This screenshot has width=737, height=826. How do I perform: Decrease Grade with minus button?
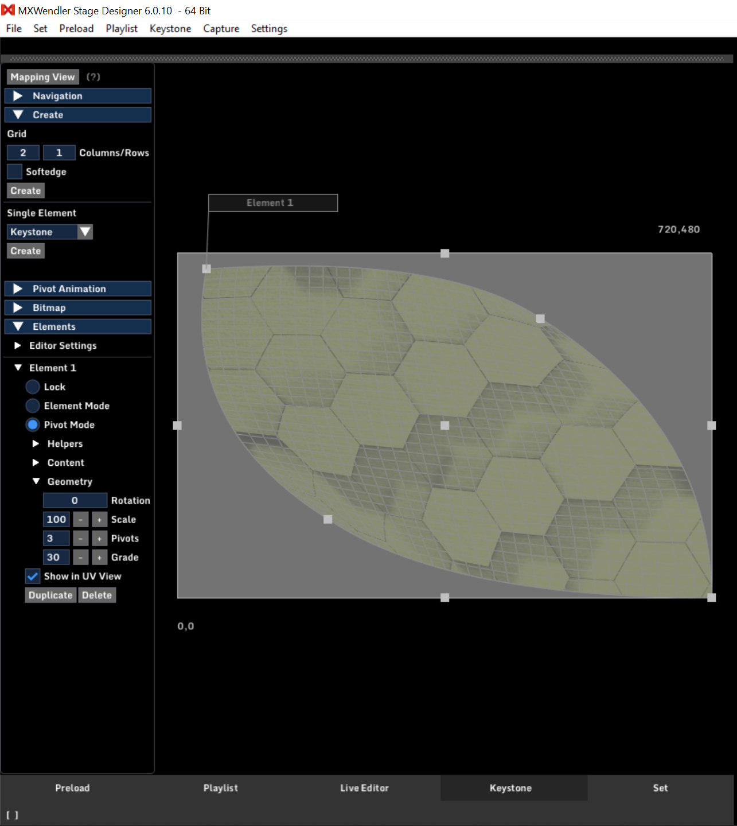coord(81,557)
